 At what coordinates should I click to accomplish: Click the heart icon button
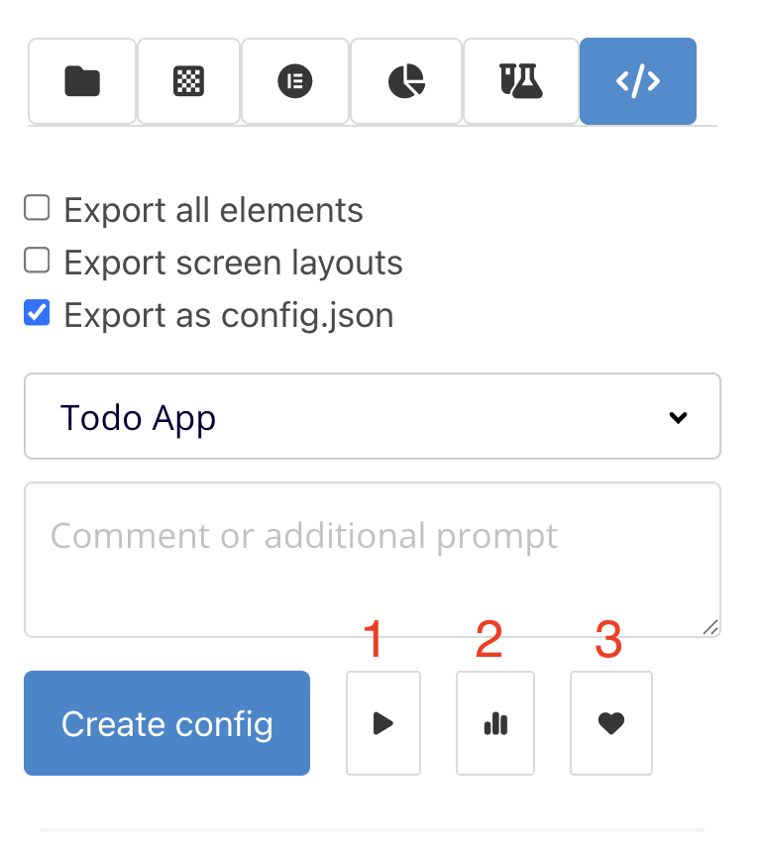(611, 723)
